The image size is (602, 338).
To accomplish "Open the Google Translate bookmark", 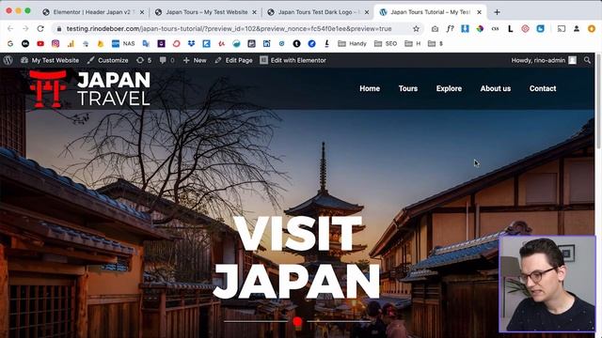I will [x=146, y=44].
